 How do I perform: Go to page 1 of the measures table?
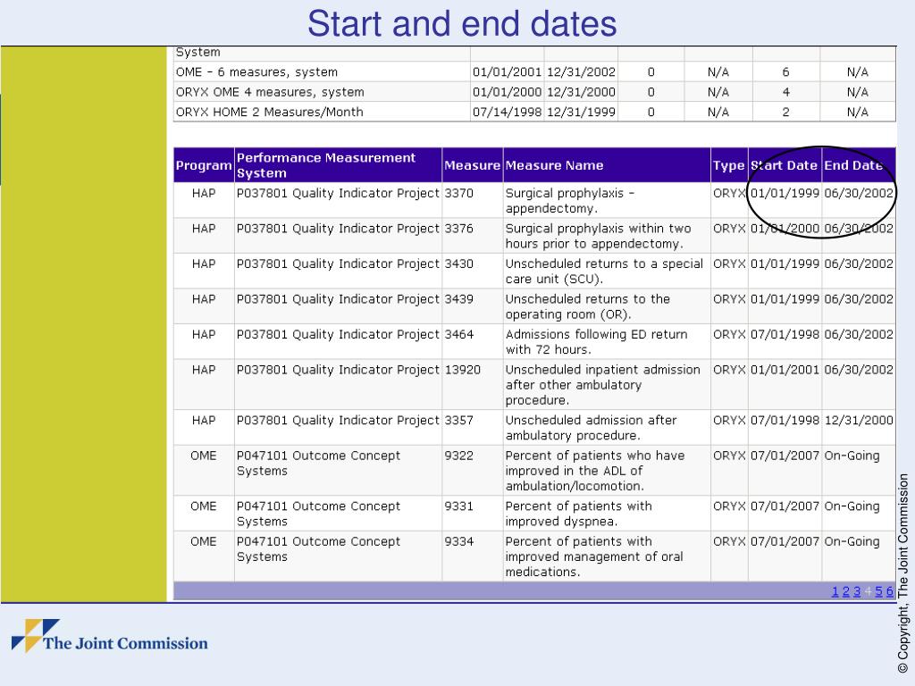(835, 591)
